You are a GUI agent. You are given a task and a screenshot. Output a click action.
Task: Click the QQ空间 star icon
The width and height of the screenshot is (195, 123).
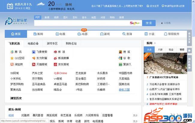12,58
